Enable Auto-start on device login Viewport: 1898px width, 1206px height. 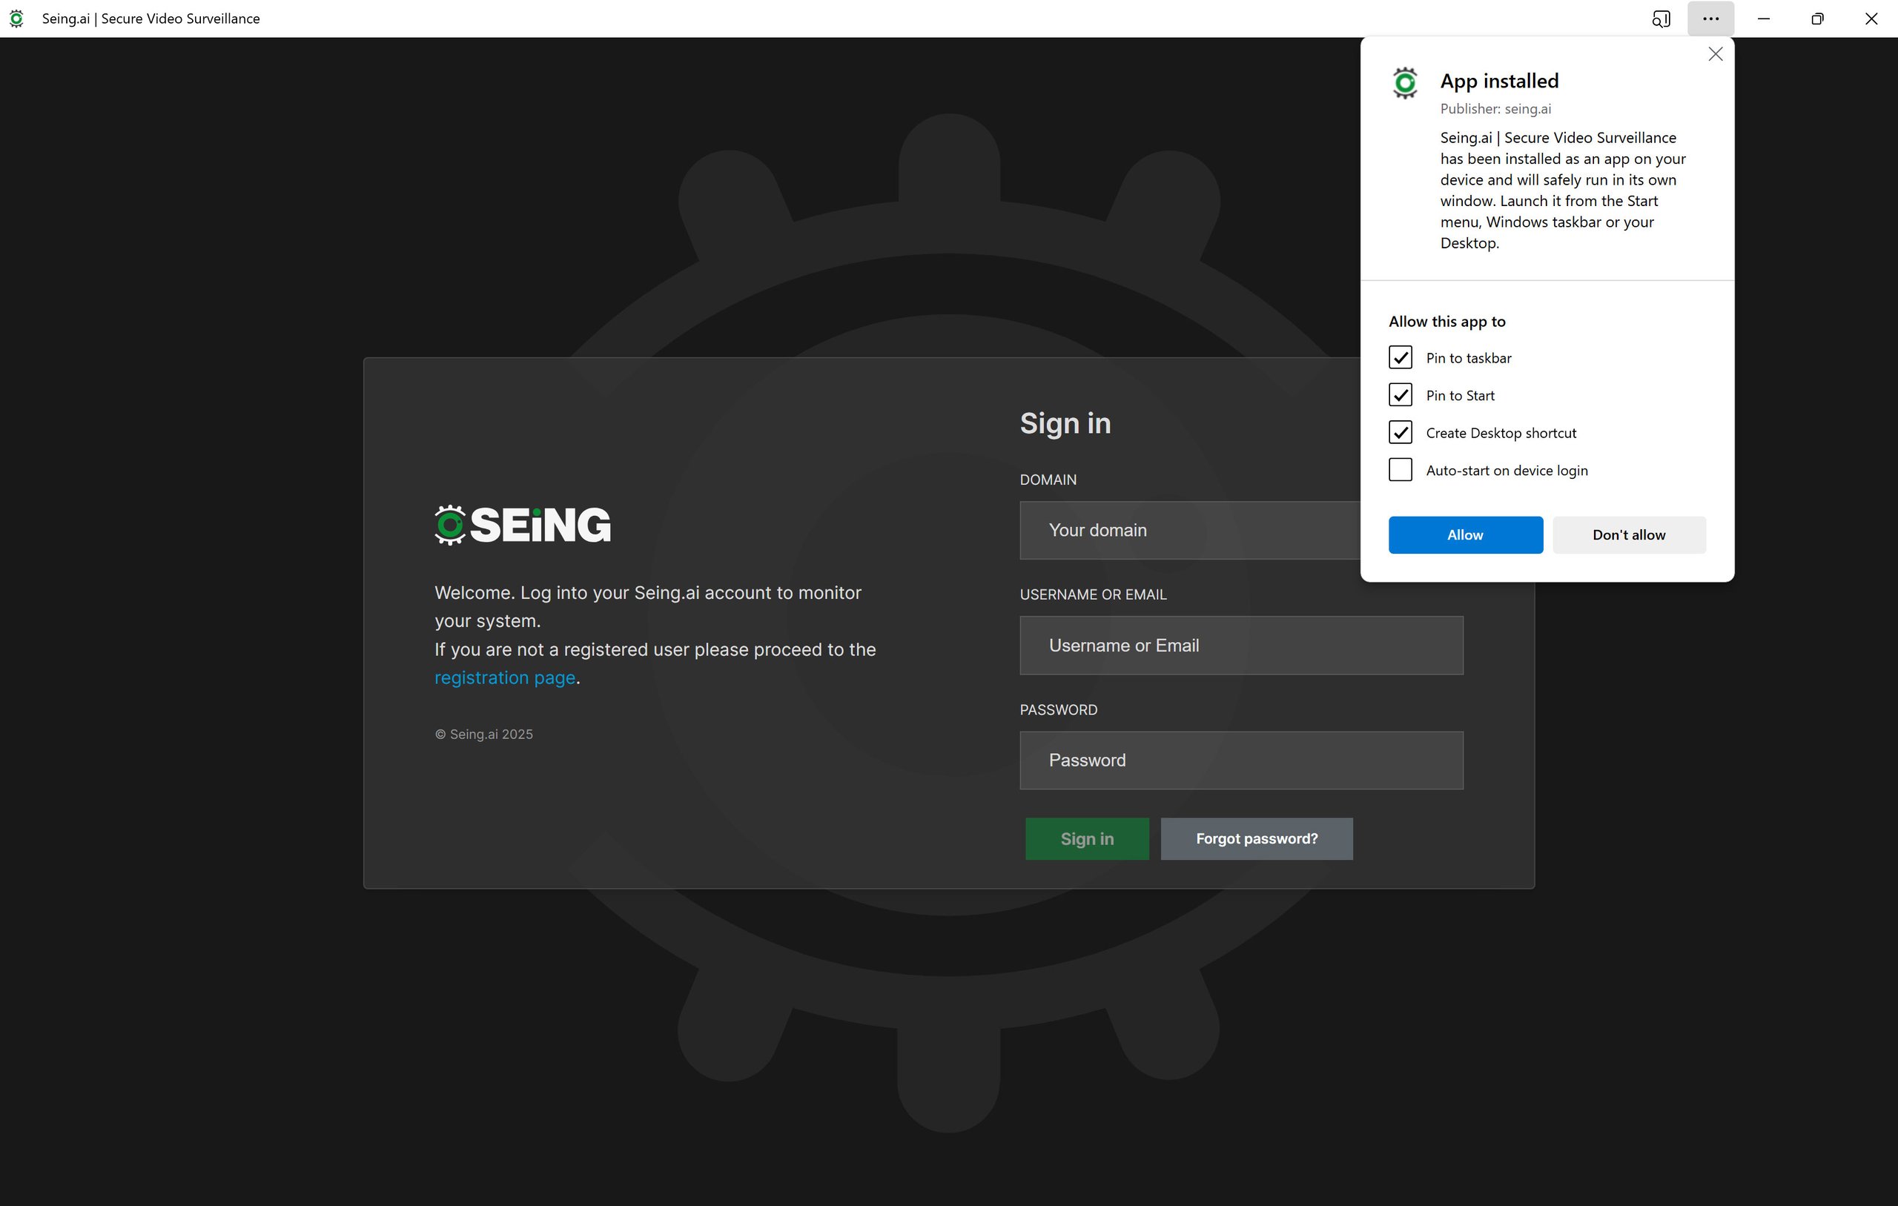point(1400,470)
